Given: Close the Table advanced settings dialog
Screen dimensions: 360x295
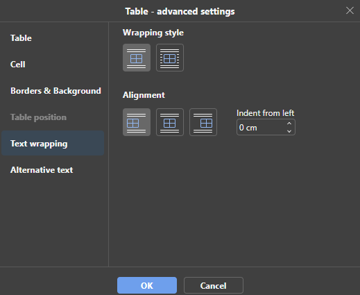Looking at the screenshot, I should click(x=350, y=10).
